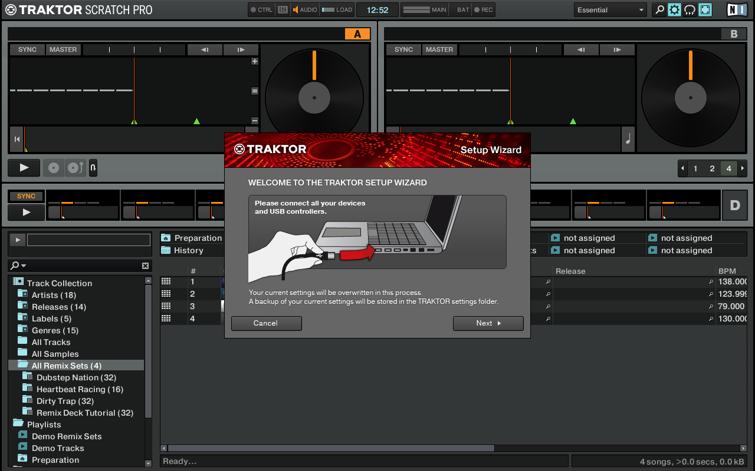Increase loop size with right arrow
Image resolution: width=755 pixels, height=471 pixels.
742,168
